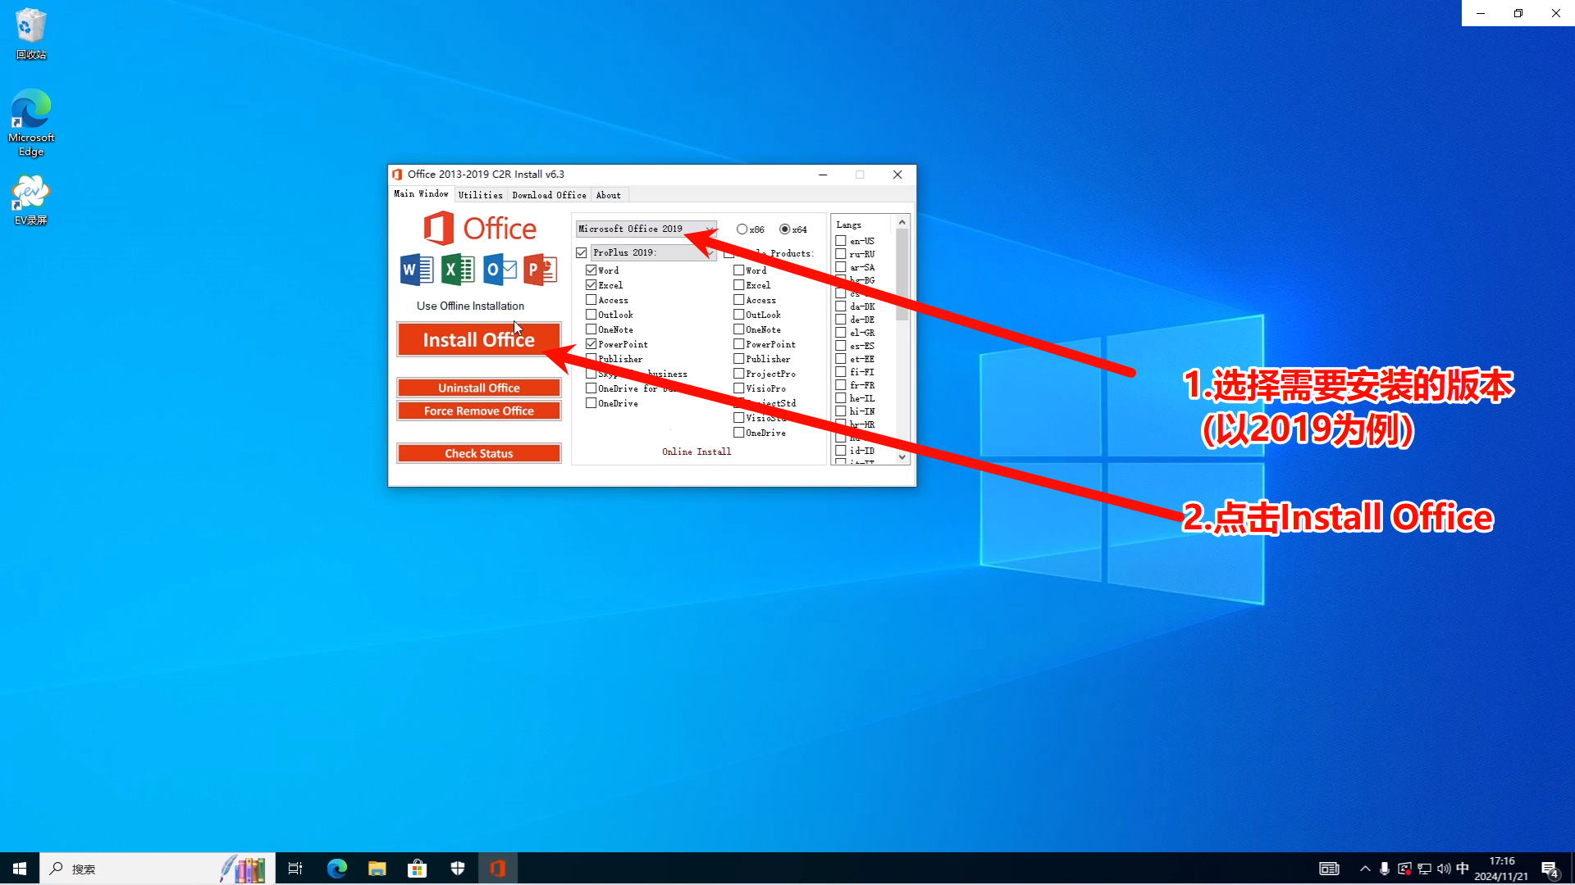Screen dimensions: 1575x885
Task: Open the Download Office tab
Action: [549, 195]
